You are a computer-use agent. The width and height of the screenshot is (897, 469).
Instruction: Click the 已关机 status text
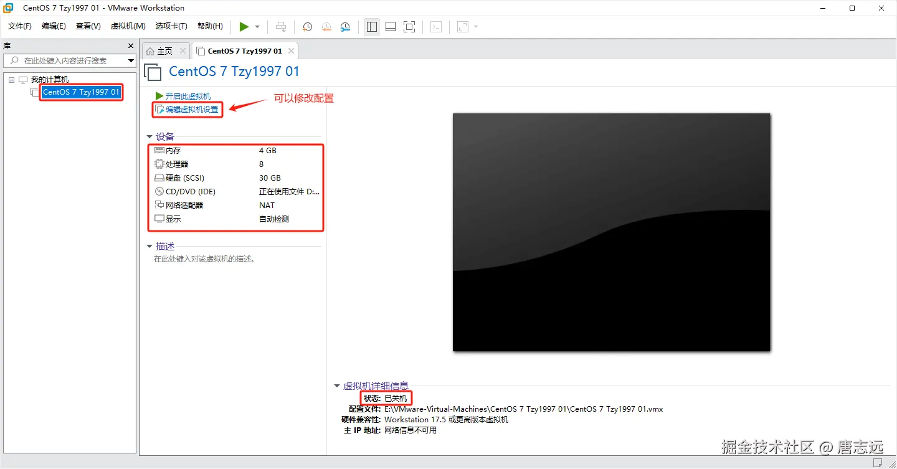pos(396,398)
